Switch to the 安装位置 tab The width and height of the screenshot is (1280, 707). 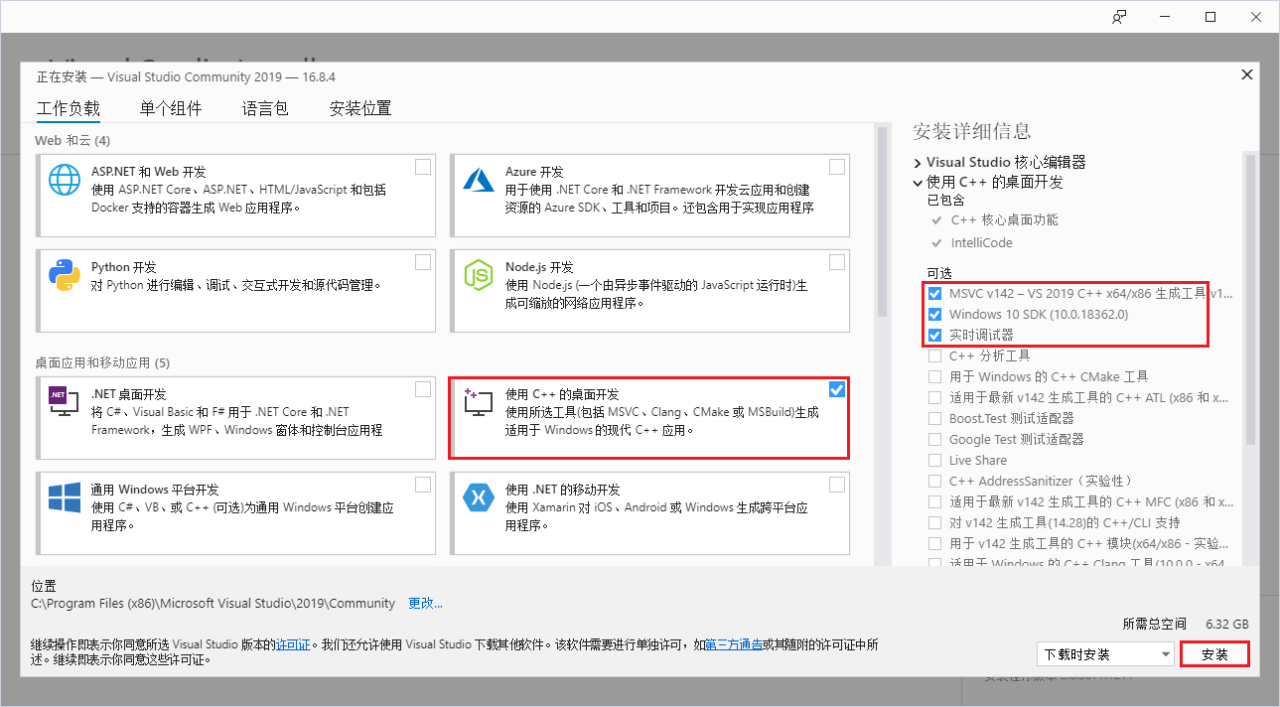360,108
